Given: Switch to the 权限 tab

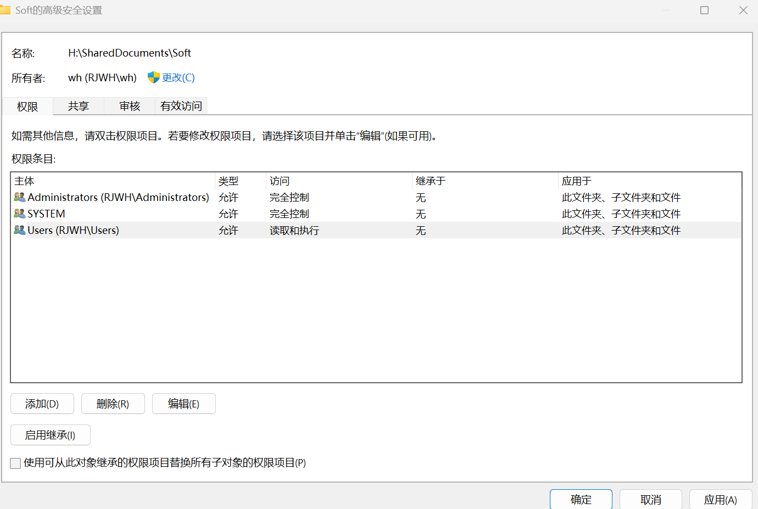Looking at the screenshot, I should [x=27, y=106].
